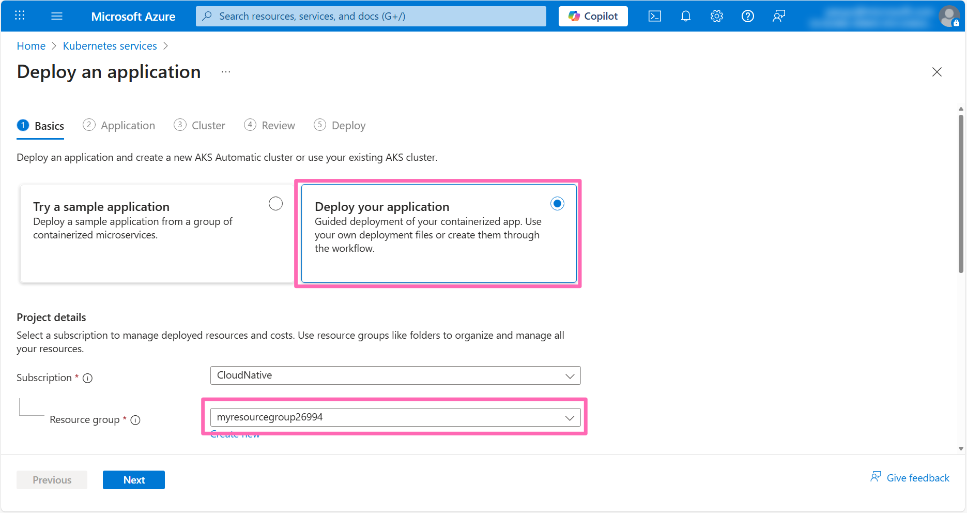Open the Help pane

click(x=747, y=16)
